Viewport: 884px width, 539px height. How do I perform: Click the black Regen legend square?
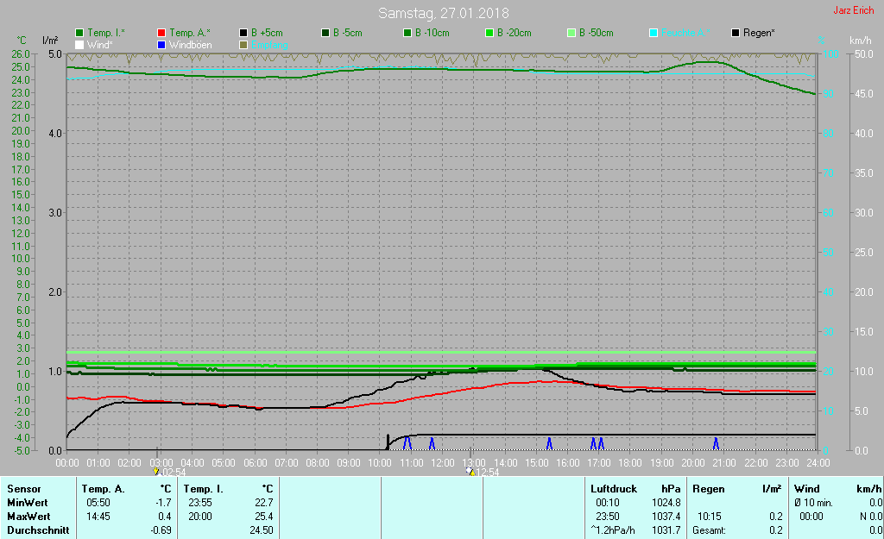736,33
